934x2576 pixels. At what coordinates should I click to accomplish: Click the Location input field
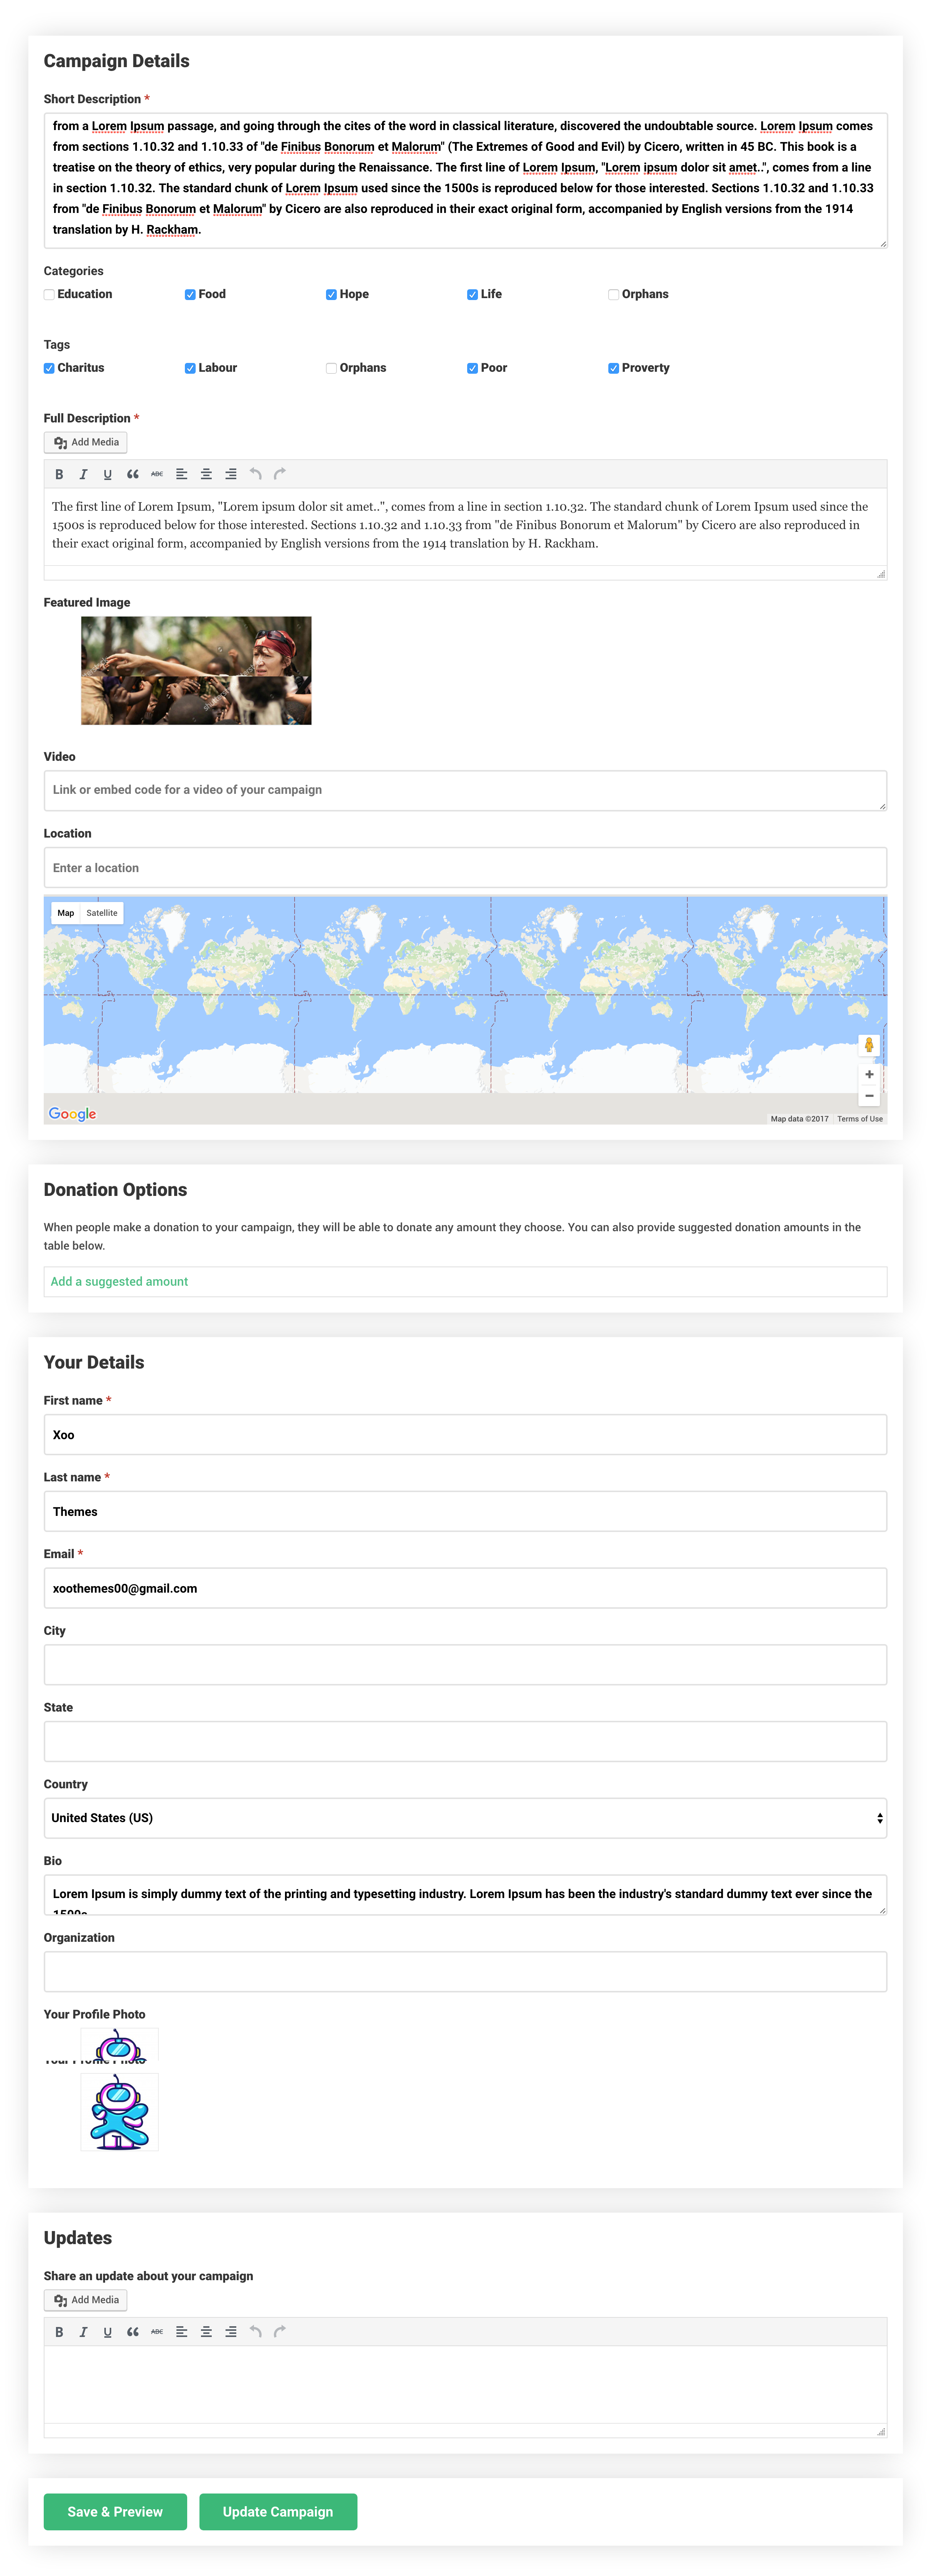click(x=465, y=868)
